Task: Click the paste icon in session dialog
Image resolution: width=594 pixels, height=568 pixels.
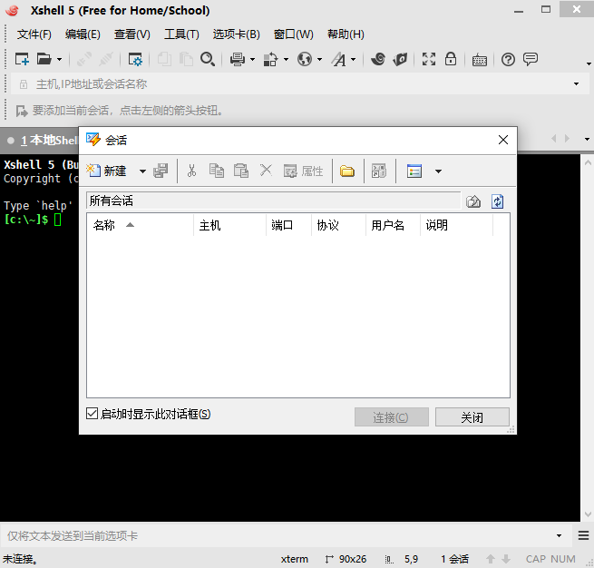Action: click(241, 171)
